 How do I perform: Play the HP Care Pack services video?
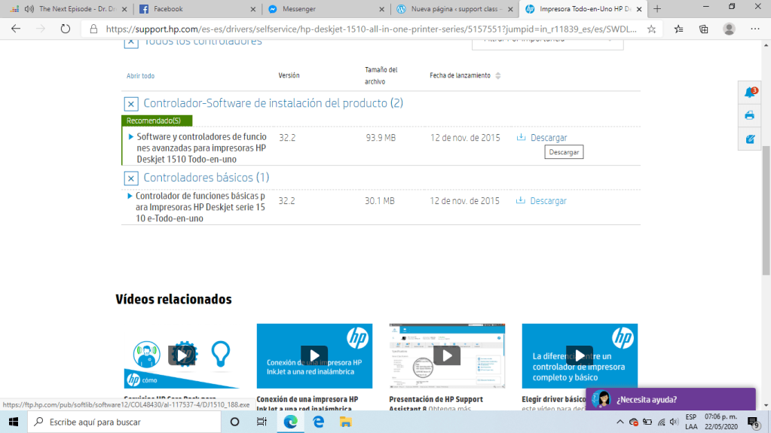[182, 355]
